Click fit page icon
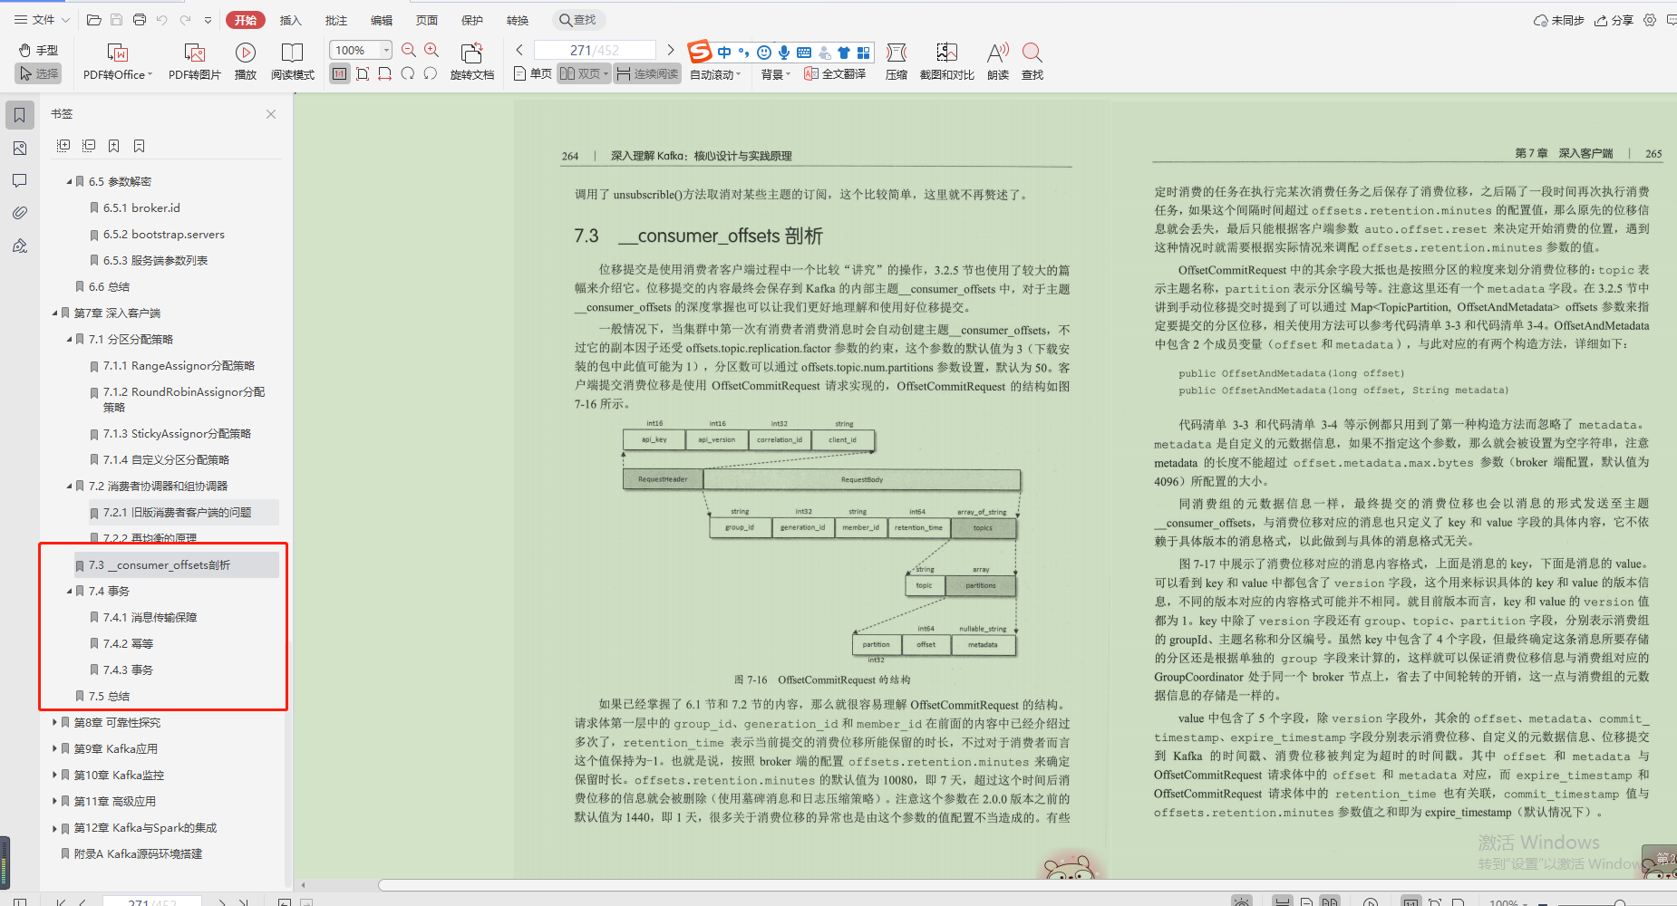This screenshot has height=906, width=1677. (x=363, y=74)
